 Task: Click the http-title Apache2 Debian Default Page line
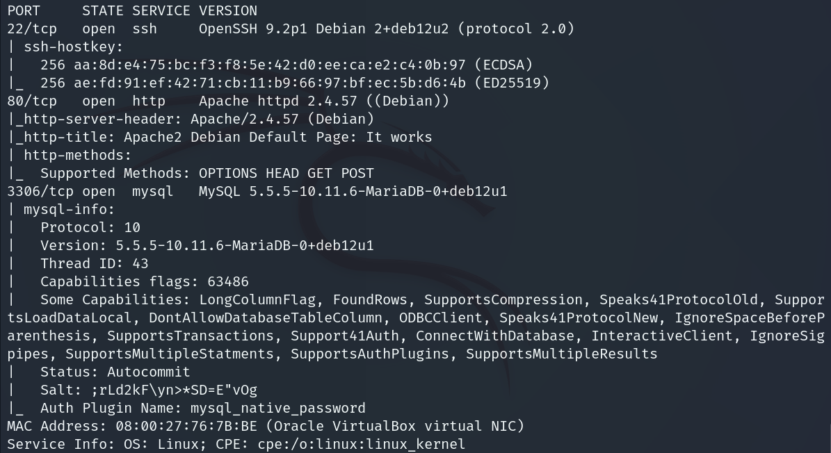[220, 138]
